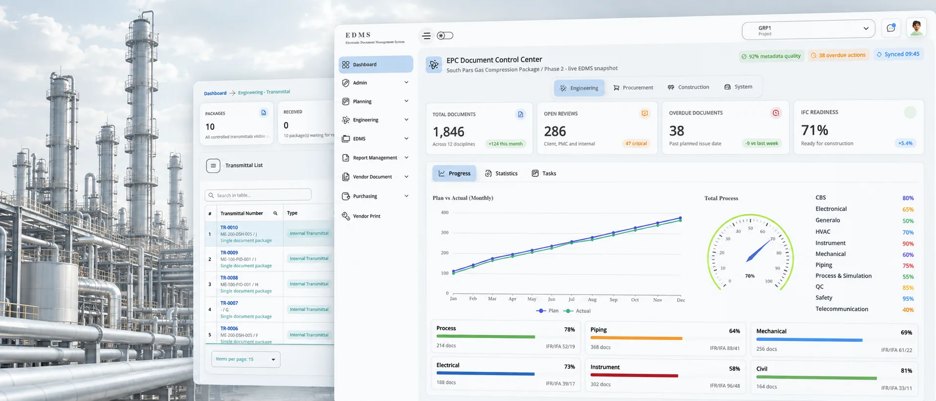Image resolution: width=936 pixels, height=401 pixels.
Task: Click the hamburger menu icon
Action: coord(426,36)
